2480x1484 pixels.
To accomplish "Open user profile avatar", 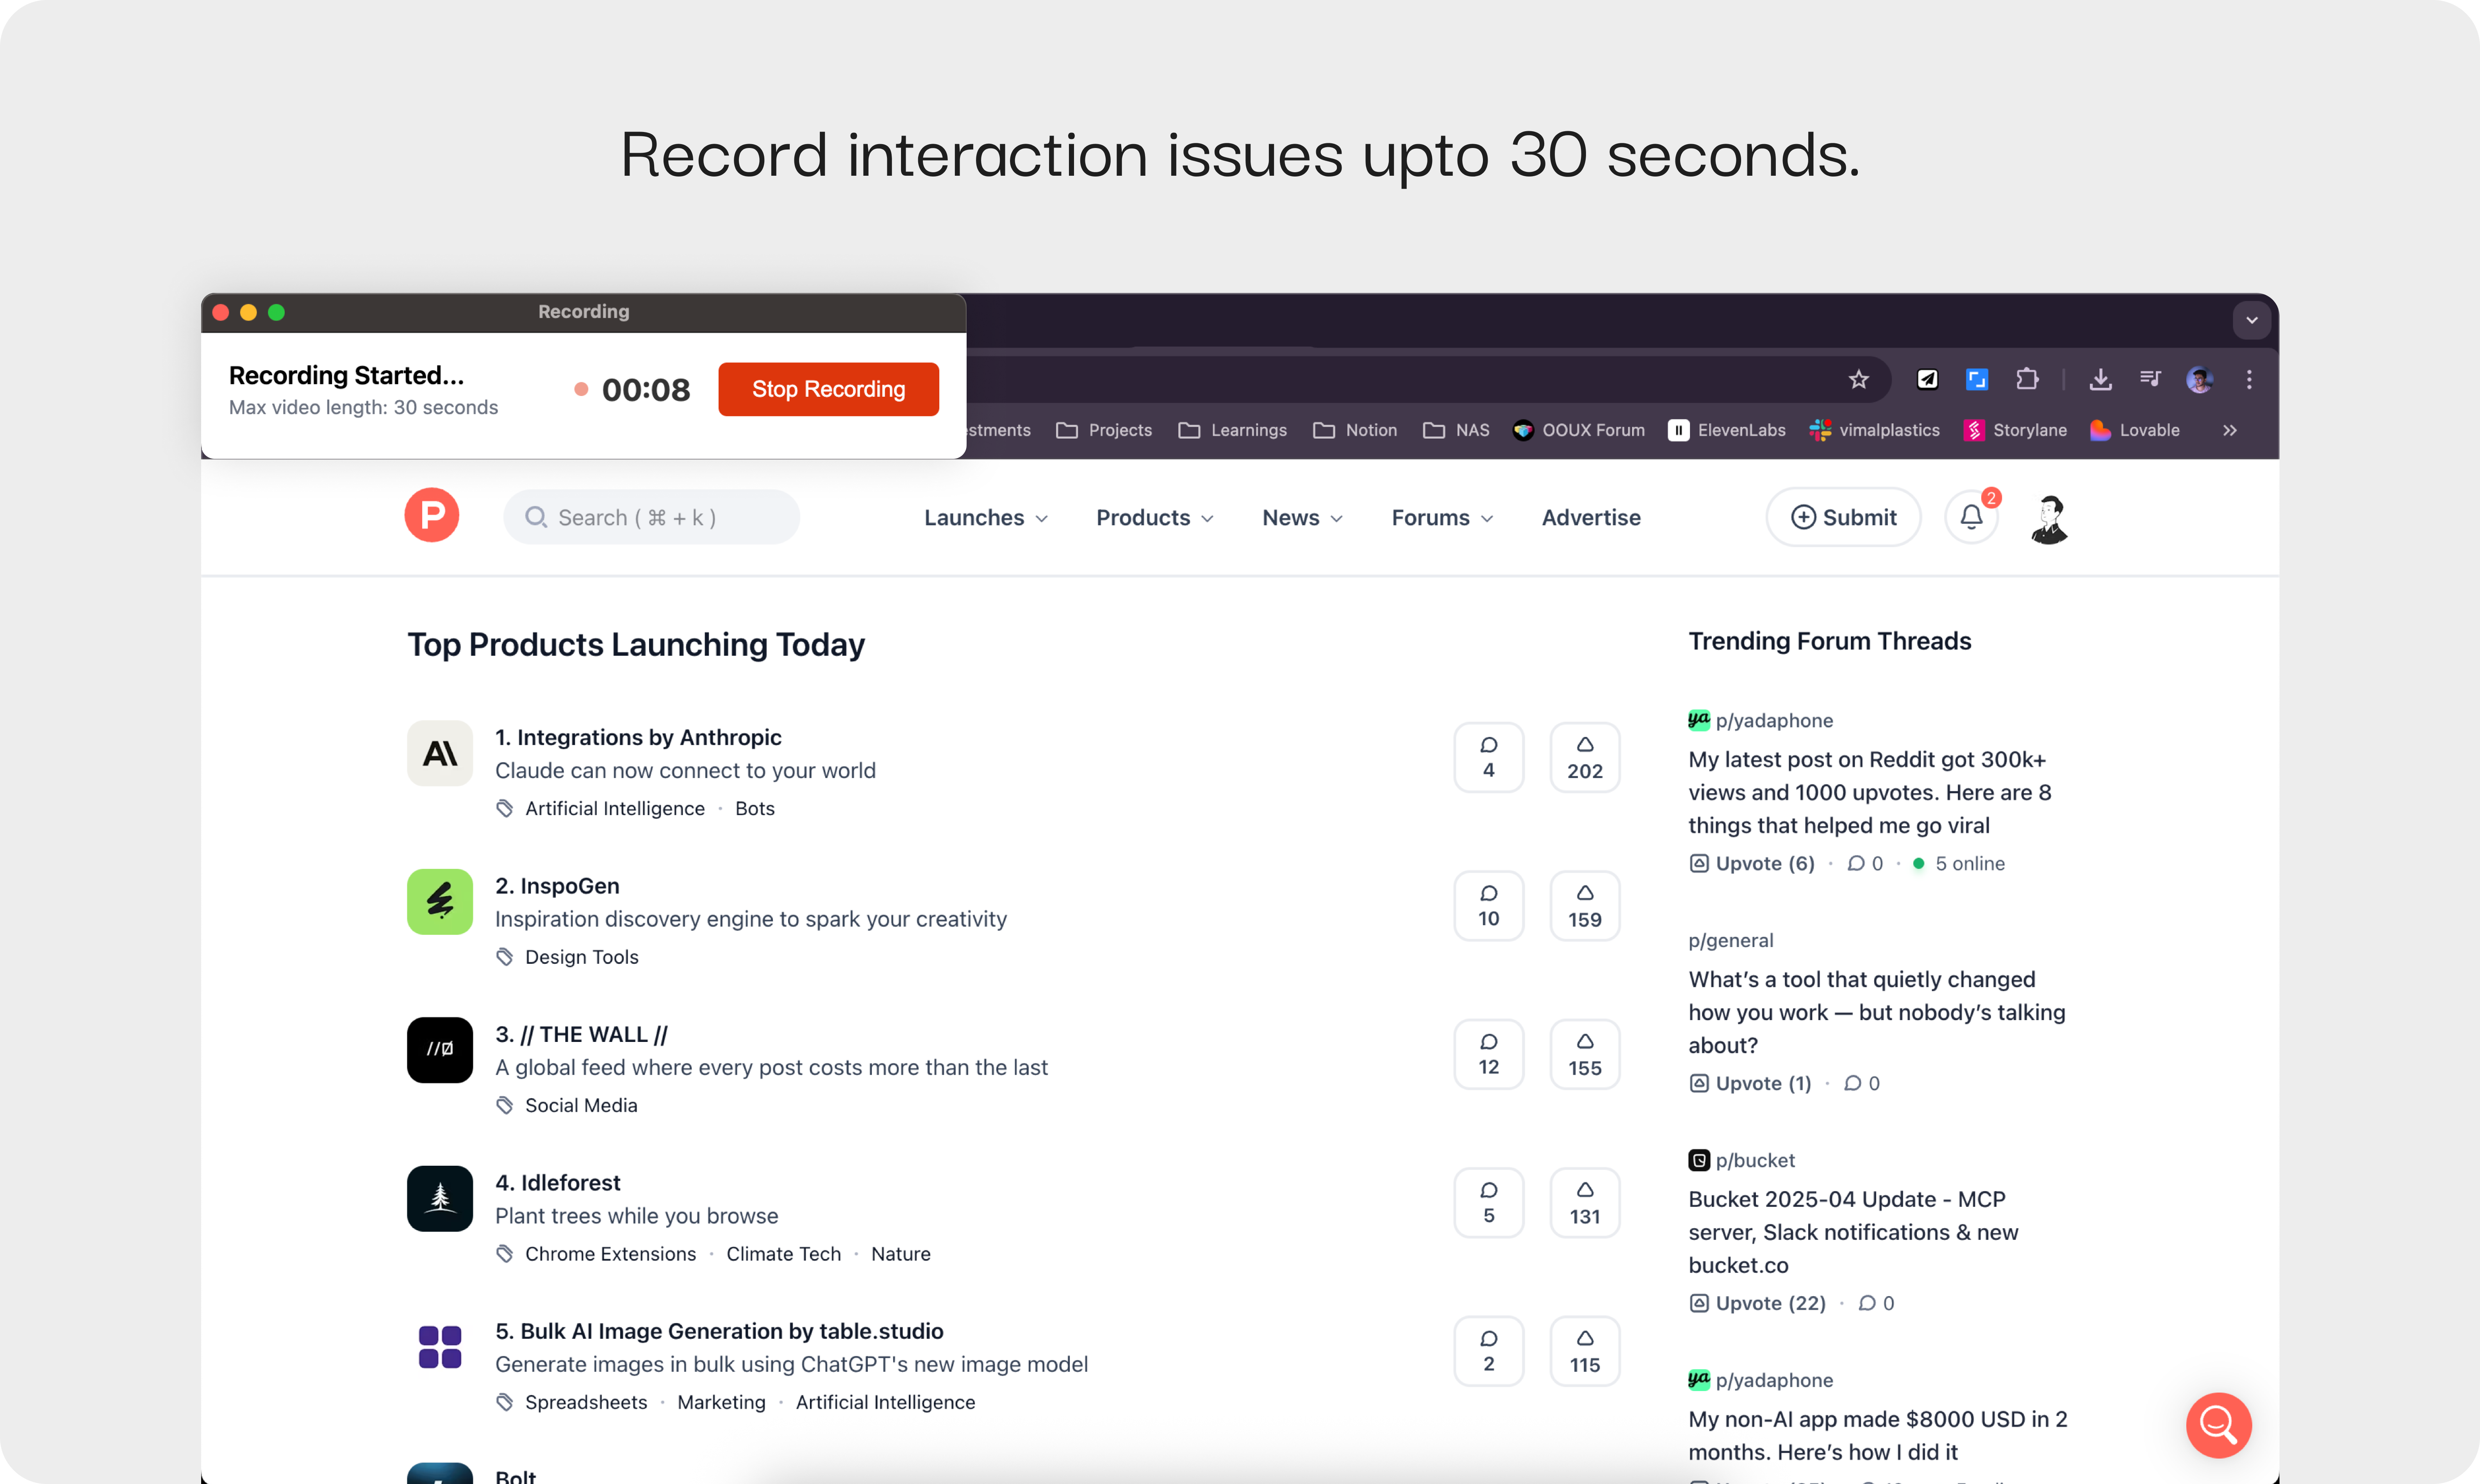I will 2049,519.
